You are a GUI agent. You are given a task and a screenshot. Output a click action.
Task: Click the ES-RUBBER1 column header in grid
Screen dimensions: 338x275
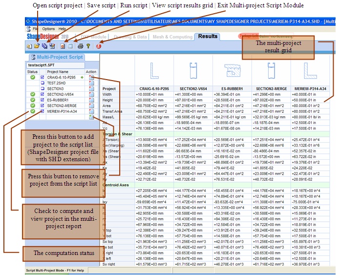[x=232, y=88]
